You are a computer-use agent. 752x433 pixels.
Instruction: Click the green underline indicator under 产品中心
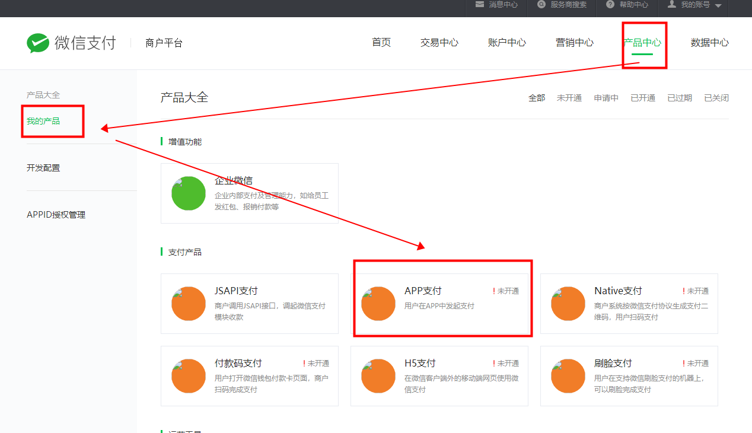pos(642,54)
